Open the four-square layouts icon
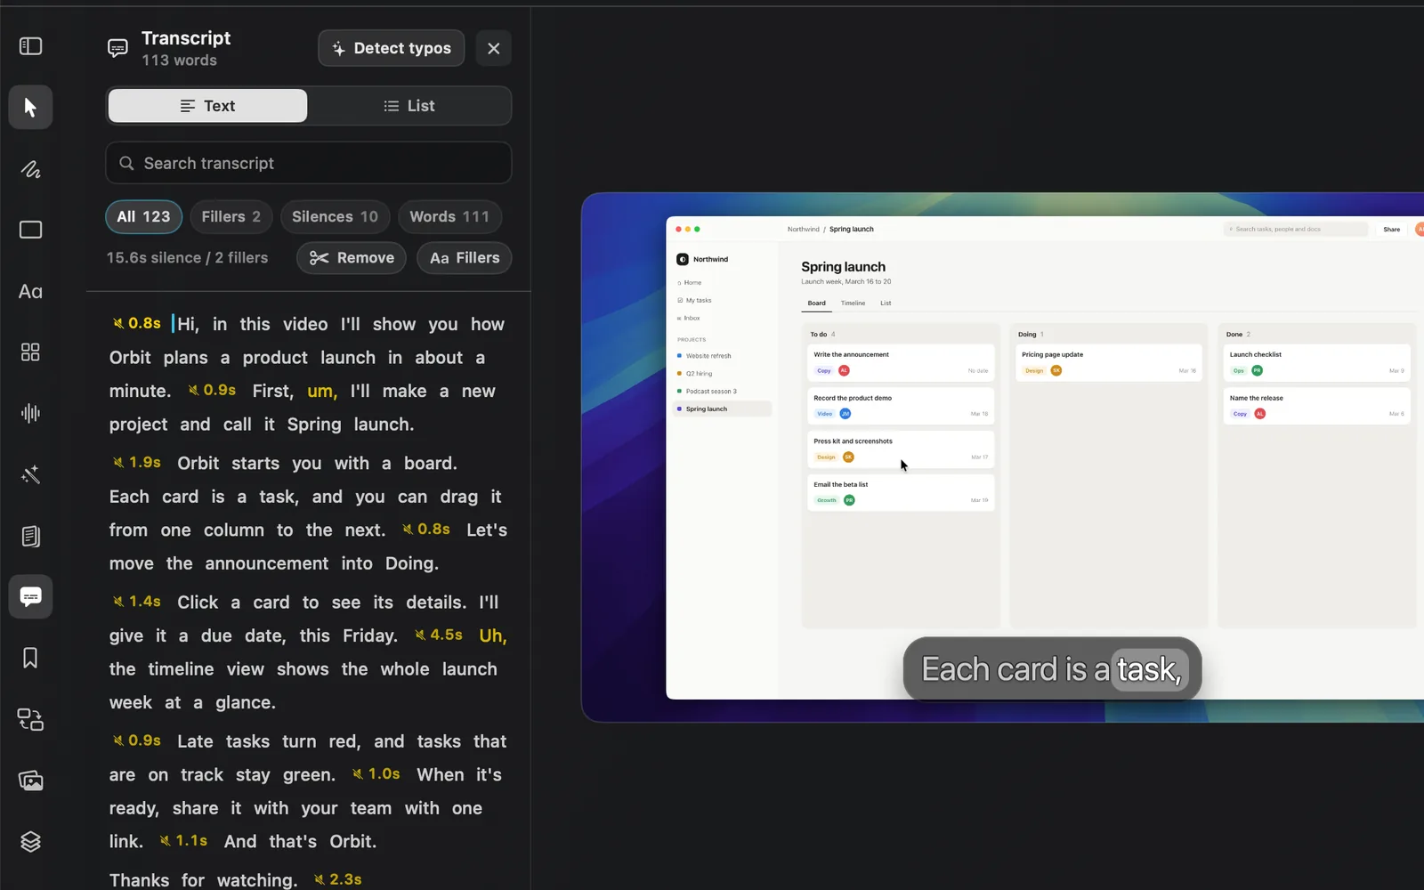 pos(30,352)
